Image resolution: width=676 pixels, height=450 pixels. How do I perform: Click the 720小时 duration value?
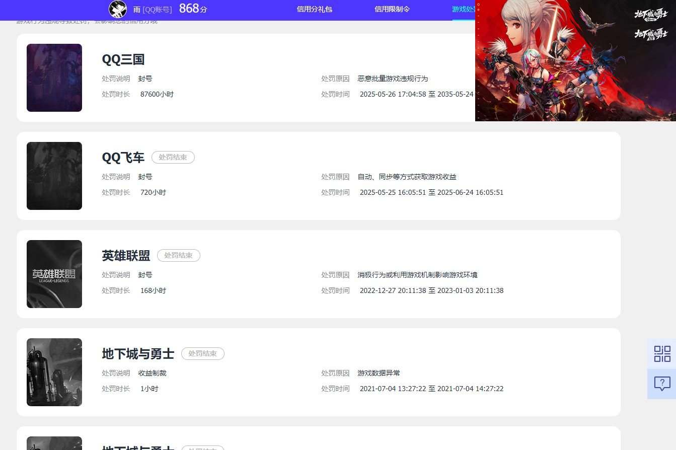pyautogui.click(x=153, y=192)
